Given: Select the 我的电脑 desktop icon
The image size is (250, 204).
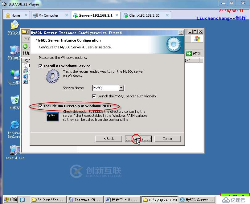Looking at the screenshot, I should point(14,52).
